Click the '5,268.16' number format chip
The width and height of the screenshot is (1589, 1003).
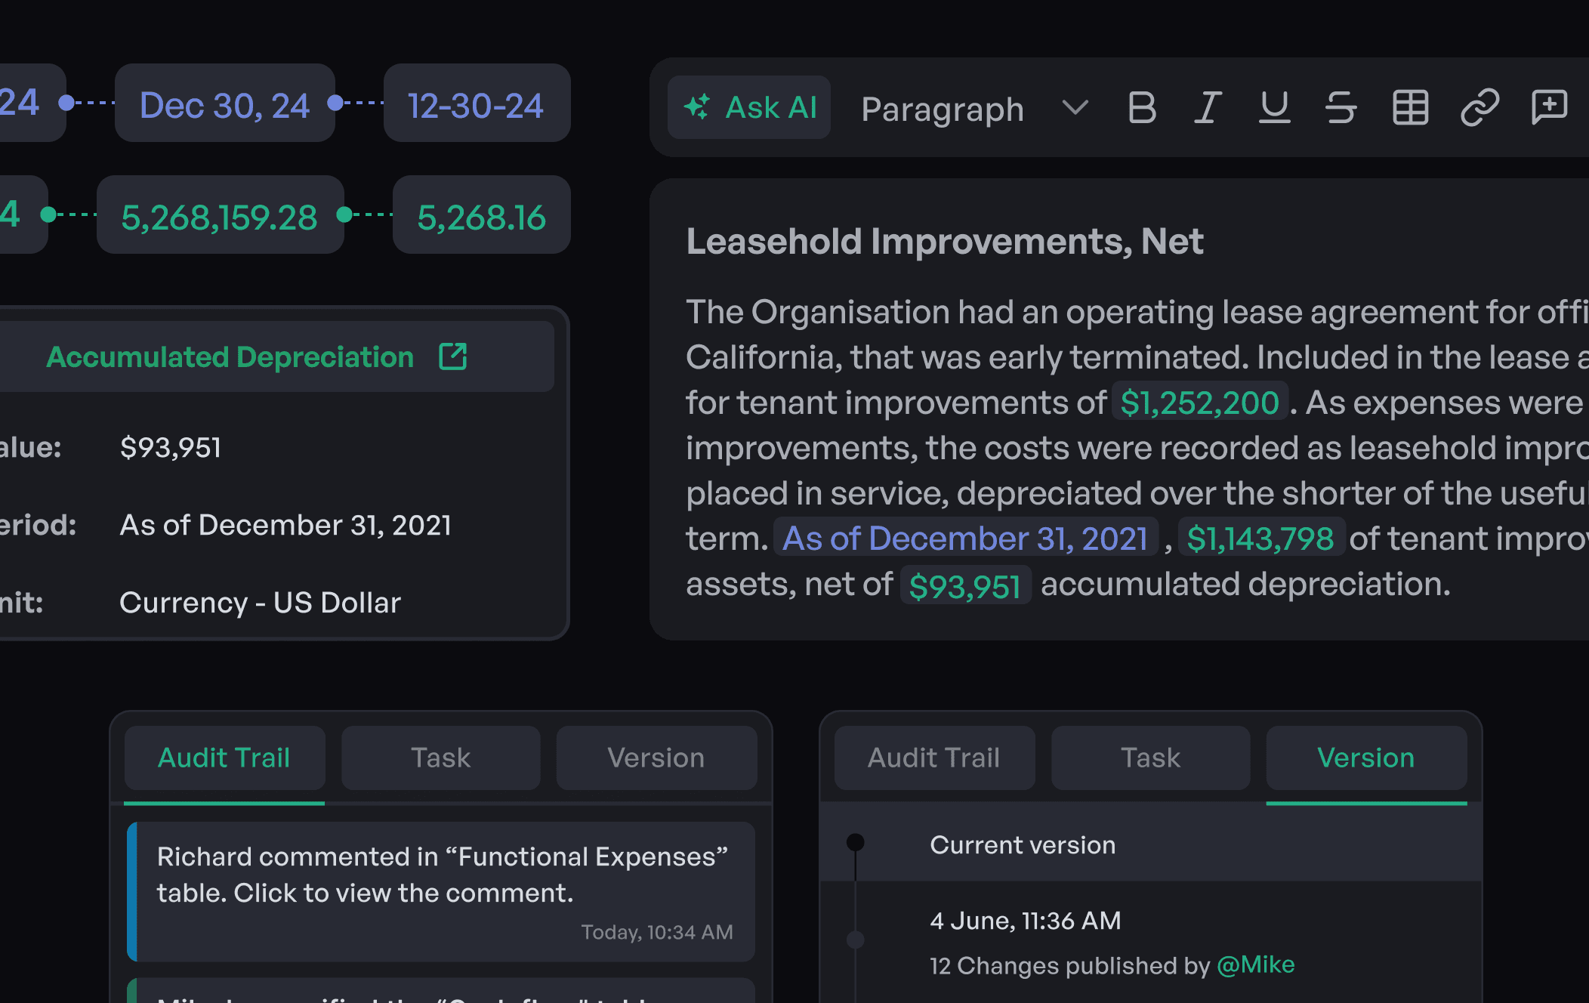pos(482,214)
